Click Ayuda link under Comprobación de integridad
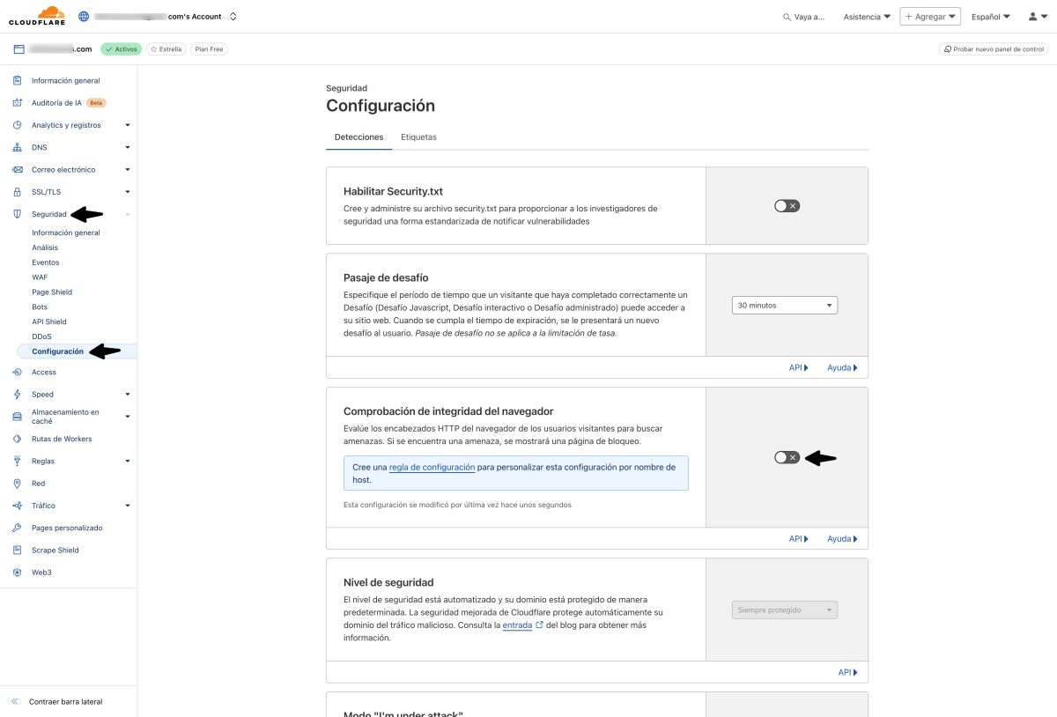The image size is (1057, 717). pyautogui.click(x=842, y=538)
